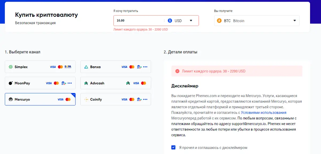Show more payment methods for Coinify
321x154 pixels.
(145, 99)
